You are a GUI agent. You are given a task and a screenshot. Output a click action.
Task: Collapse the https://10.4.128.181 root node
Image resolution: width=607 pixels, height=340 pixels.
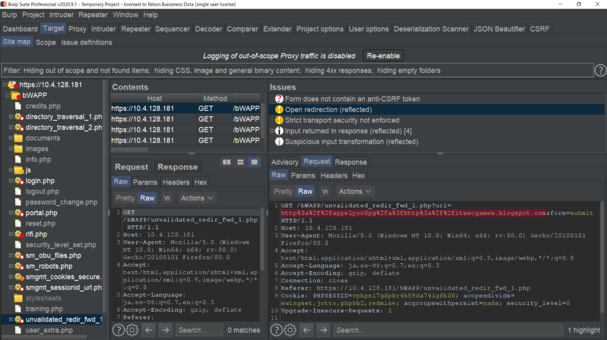(5, 85)
